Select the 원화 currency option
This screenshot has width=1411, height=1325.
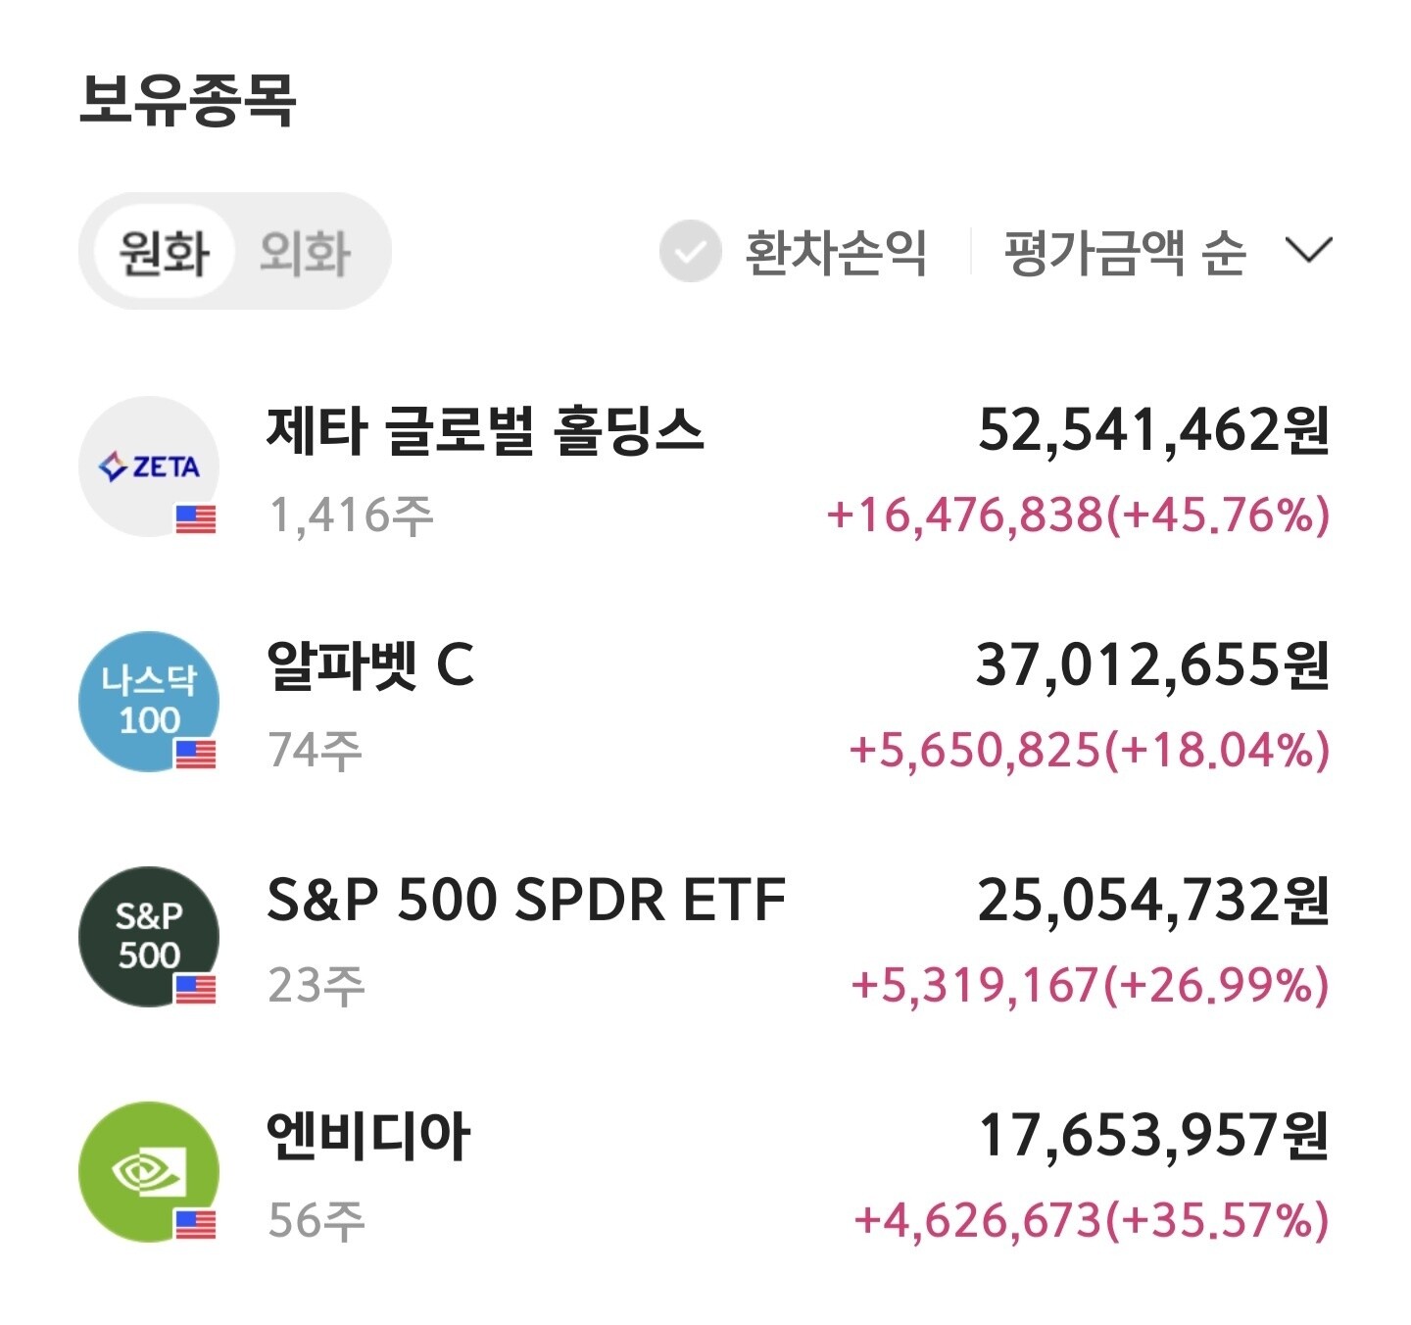pos(164,252)
